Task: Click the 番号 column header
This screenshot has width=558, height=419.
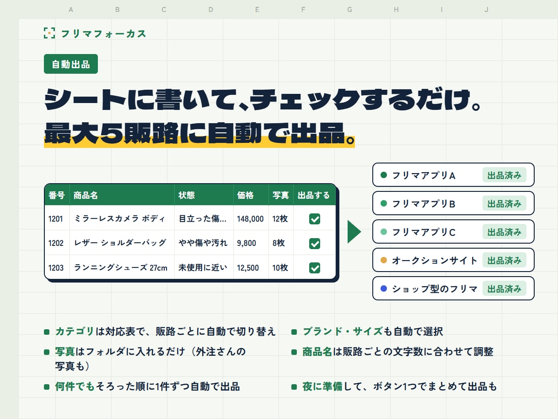Action: click(57, 195)
